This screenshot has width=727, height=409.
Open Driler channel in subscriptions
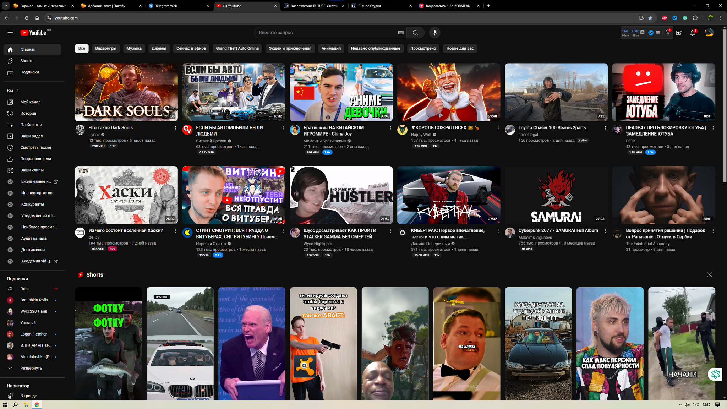pos(25,289)
